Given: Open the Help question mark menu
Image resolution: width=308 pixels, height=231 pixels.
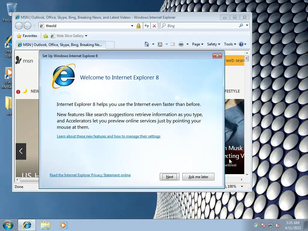Looking at the screenshot, I should pos(242,44).
